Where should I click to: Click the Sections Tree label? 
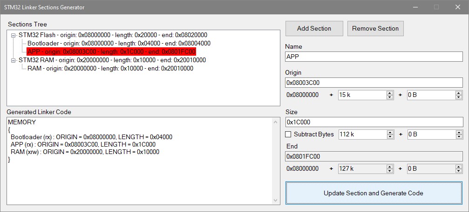(27, 25)
